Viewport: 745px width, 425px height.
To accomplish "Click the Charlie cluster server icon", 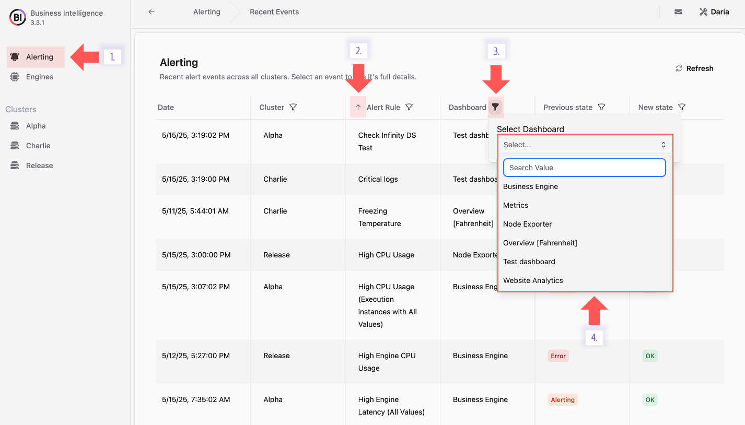I will (x=15, y=146).
